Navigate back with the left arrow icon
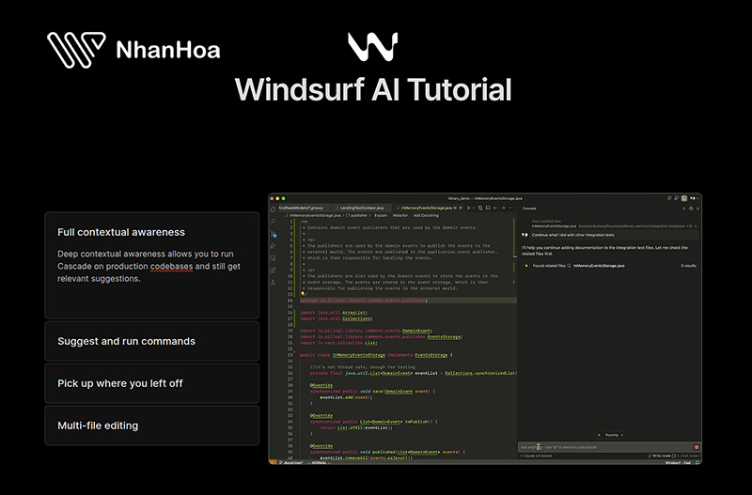 [495, 208]
